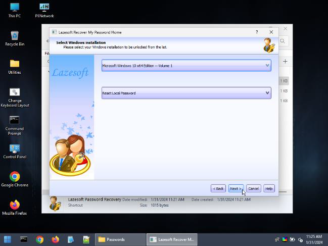328x246 pixels.
Task: Click back arrow in Explorer window
Action: 48,41
